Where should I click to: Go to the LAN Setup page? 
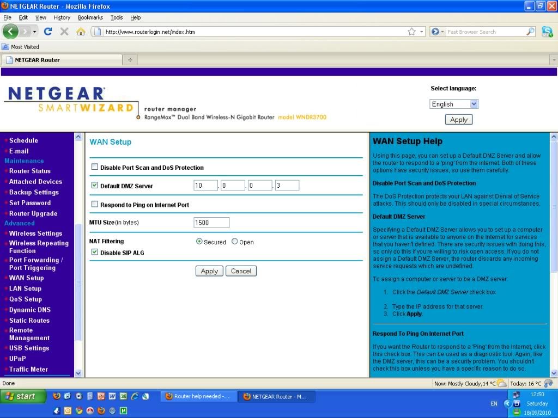25,288
